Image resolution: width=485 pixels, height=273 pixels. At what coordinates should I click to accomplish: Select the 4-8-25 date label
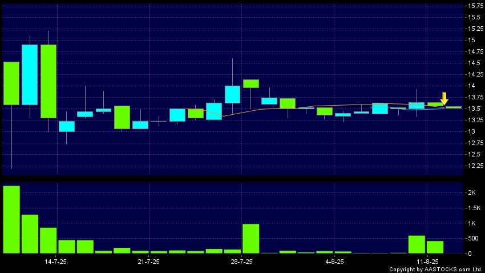pos(335,262)
